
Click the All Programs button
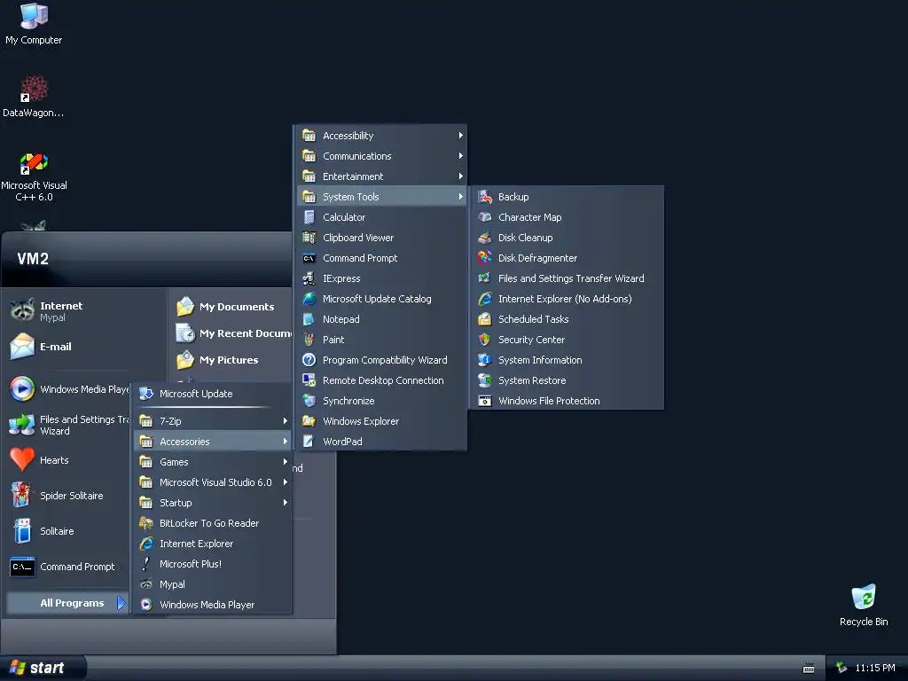tap(67, 603)
